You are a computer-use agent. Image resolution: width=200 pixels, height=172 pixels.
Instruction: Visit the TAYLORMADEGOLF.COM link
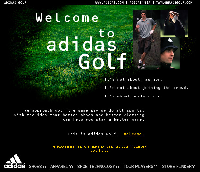pos(174,3)
